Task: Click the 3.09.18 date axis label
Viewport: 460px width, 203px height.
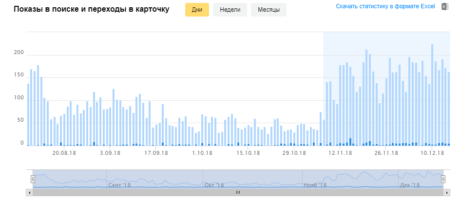Action: click(111, 153)
